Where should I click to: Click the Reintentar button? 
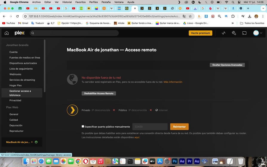pos(179,127)
